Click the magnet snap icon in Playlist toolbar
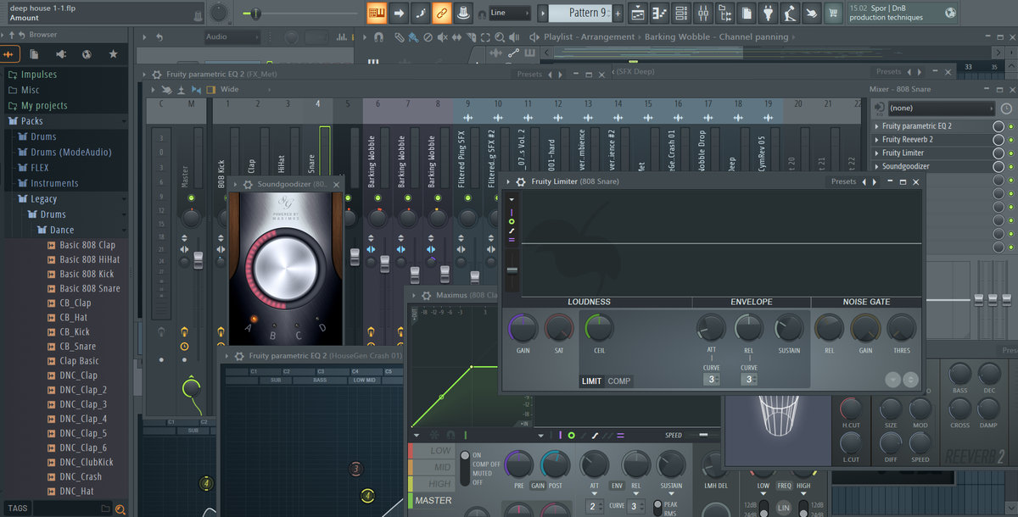 pos(380,37)
